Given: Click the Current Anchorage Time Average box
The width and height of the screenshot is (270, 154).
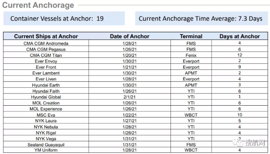Looking at the screenshot, I should (x=201, y=18).
